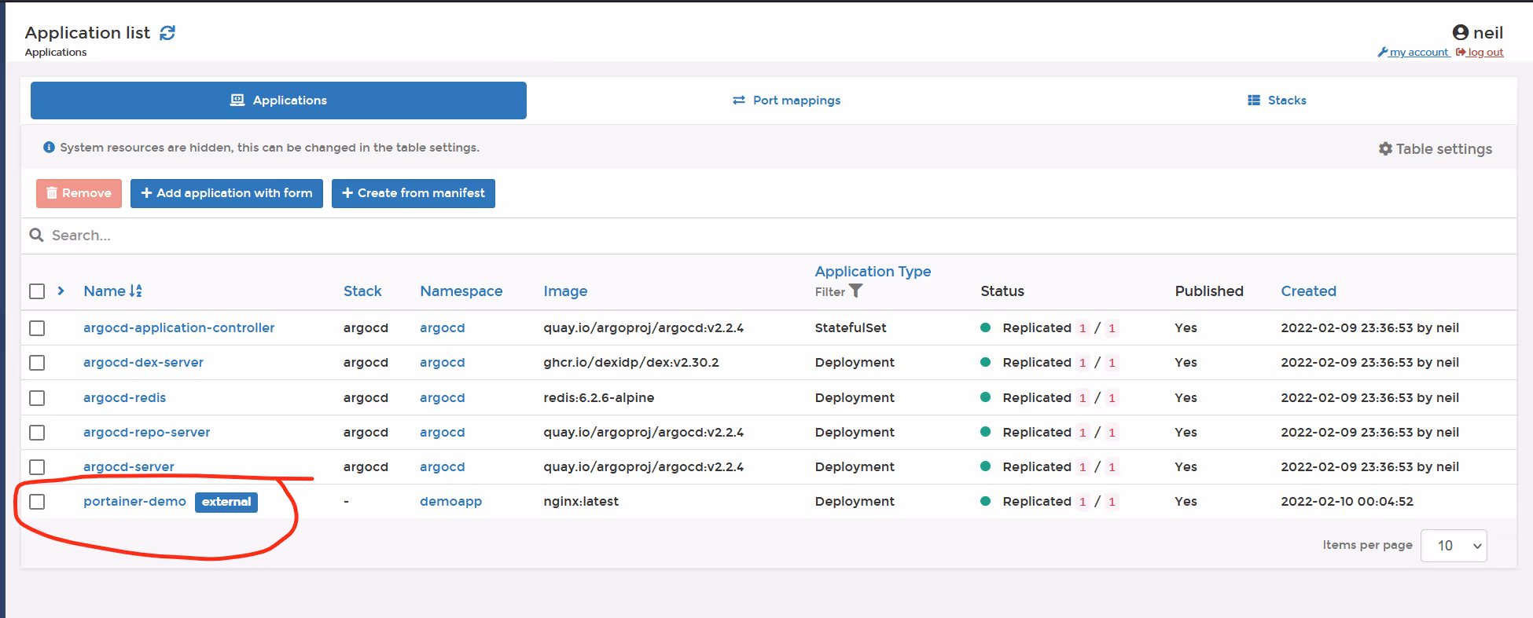The height and width of the screenshot is (618, 1533).
Task: Click the nginx:latest image cell
Action: (x=581, y=501)
